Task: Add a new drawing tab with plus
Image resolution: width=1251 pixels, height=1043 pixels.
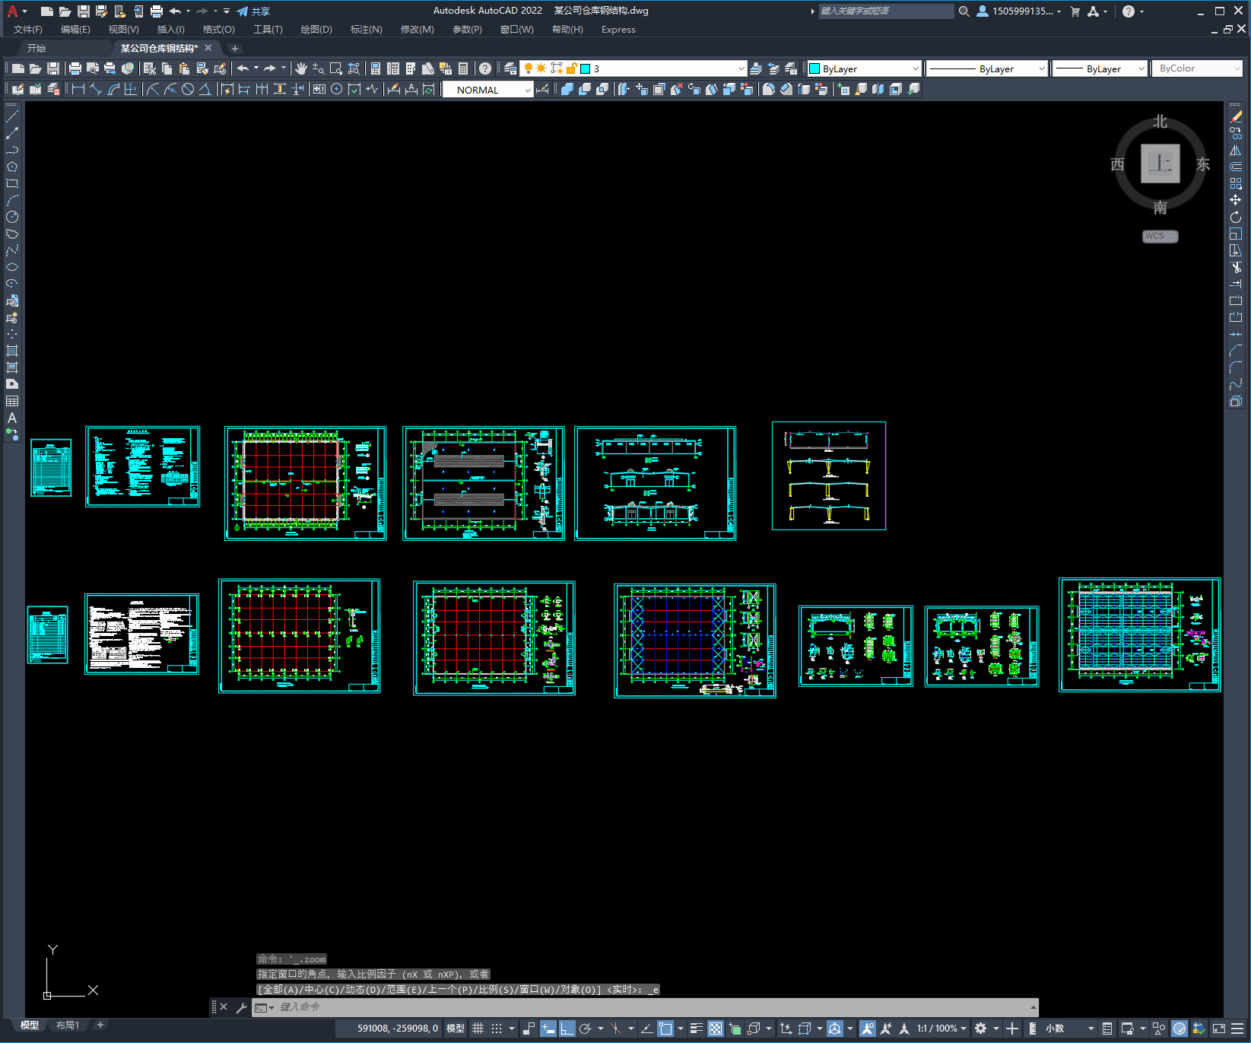Action: pyautogui.click(x=235, y=48)
